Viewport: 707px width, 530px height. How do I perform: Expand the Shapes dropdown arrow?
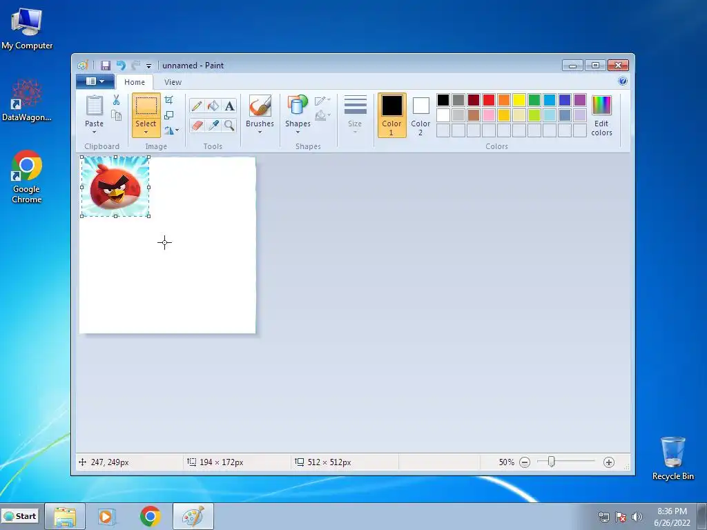click(x=298, y=132)
